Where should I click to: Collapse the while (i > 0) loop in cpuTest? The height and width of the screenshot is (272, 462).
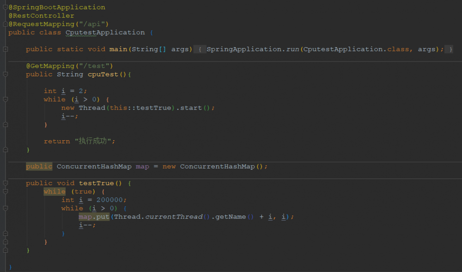(x=5, y=99)
